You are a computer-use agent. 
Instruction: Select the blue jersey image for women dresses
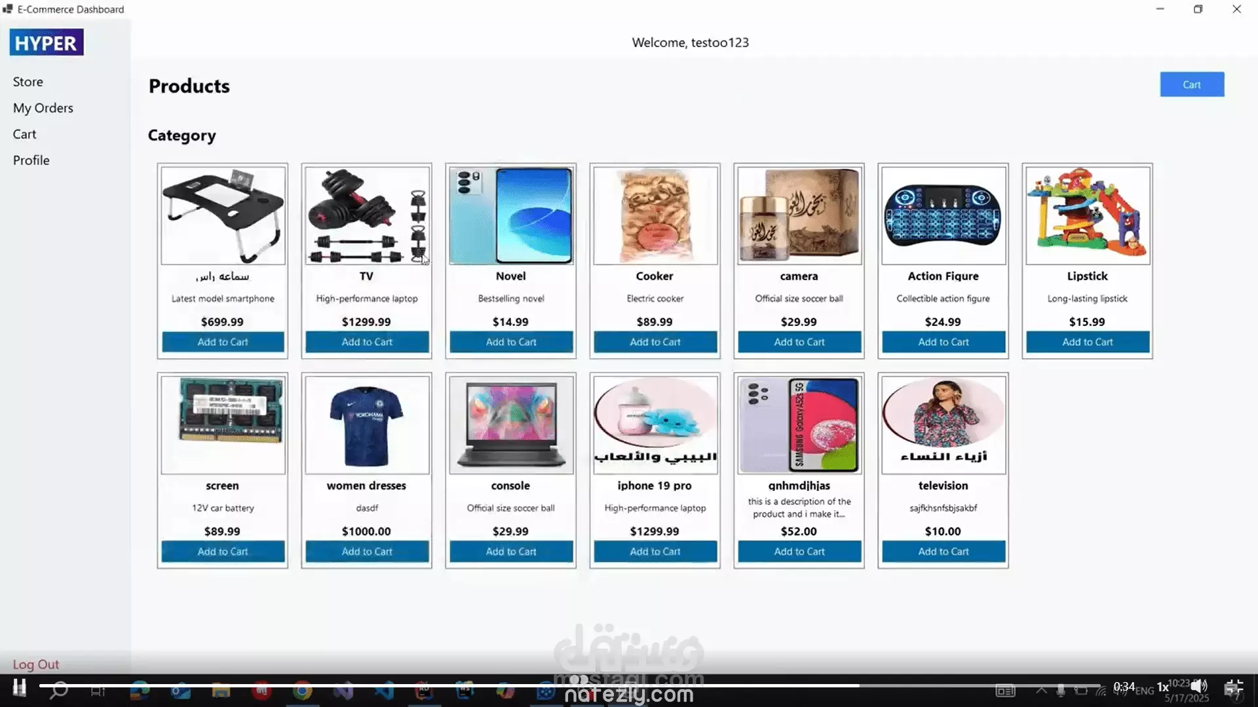click(368, 425)
